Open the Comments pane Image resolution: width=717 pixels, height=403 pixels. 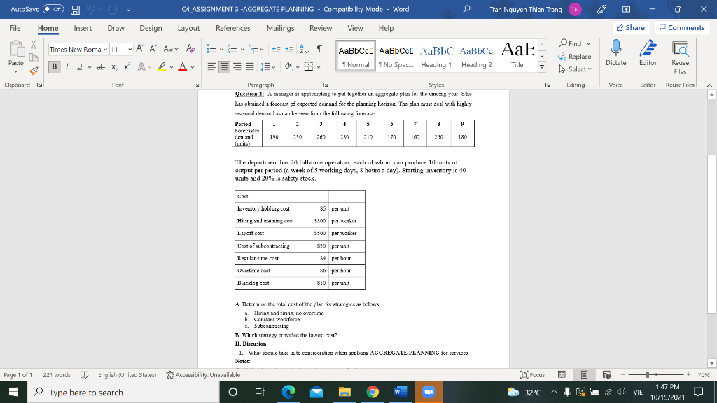coord(681,29)
